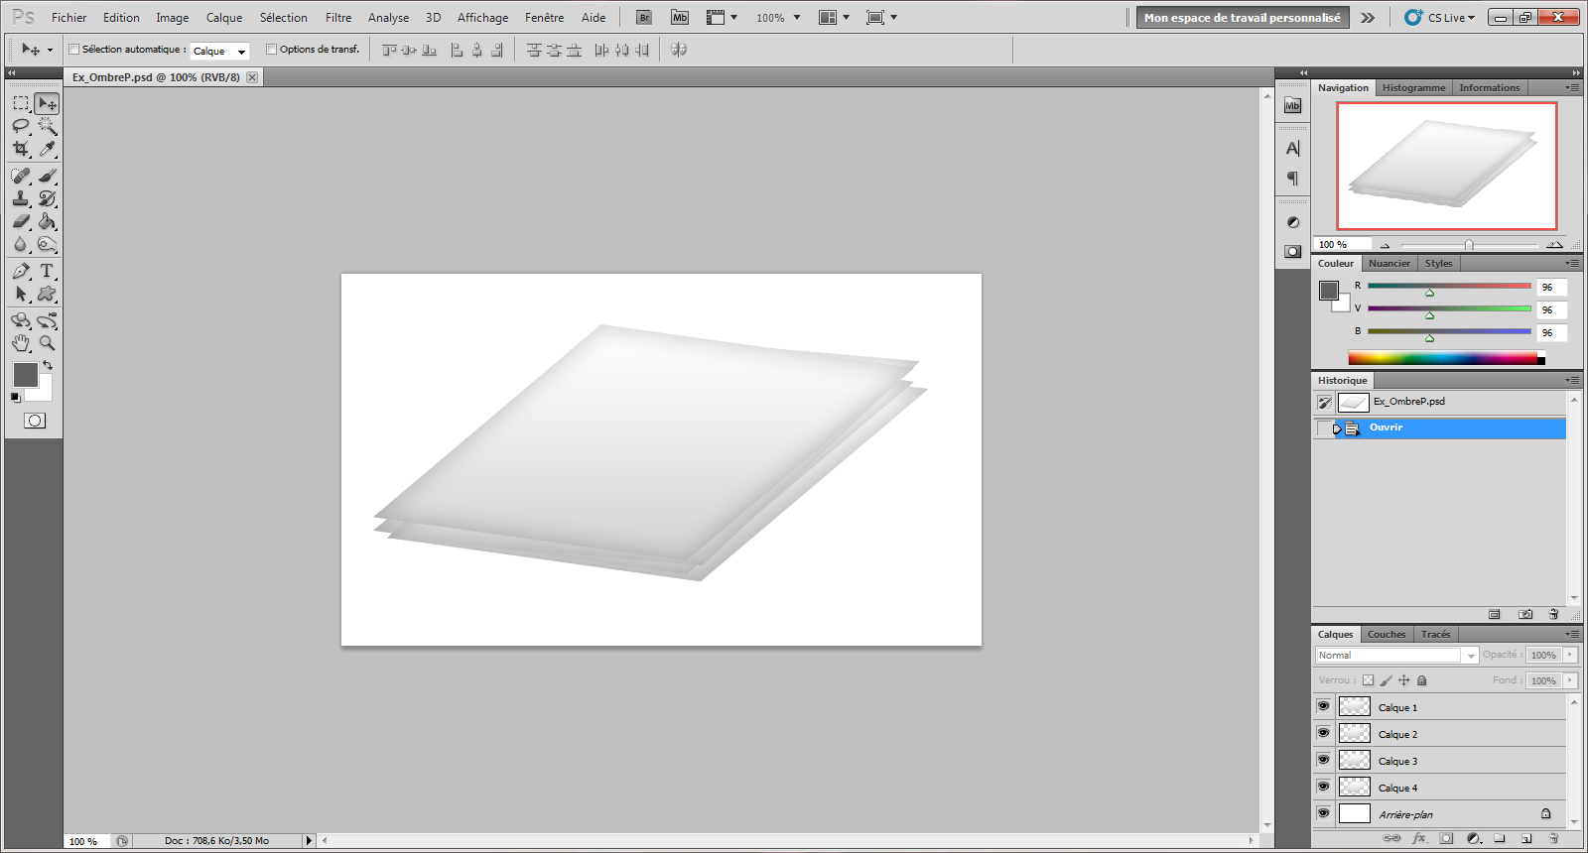The width and height of the screenshot is (1588, 853).
Task: Launch Bridge from the application bar
Action: pos(644,18)
